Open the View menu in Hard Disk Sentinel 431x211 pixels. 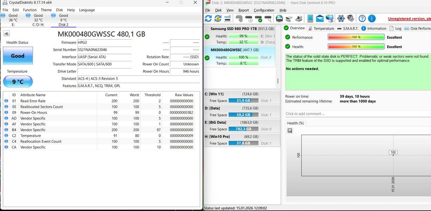(x=230, y=10)
